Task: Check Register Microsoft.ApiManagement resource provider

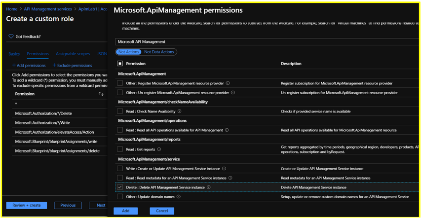Action: [x=120, y=83]
